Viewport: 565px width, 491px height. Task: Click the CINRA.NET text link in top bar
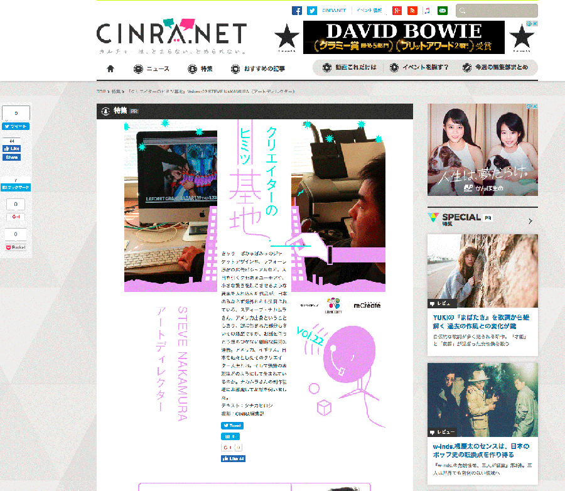pos(334,11)
